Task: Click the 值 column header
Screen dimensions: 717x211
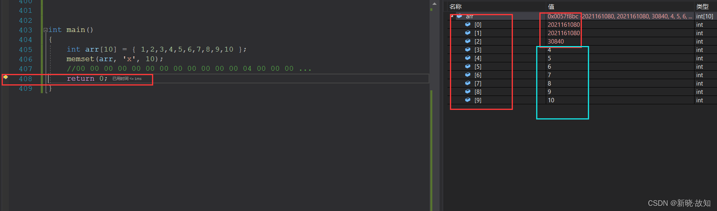Action: [x=551, y=6]
